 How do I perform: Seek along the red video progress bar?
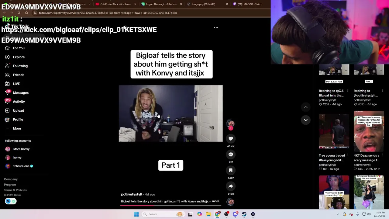[x=170, y=205]
